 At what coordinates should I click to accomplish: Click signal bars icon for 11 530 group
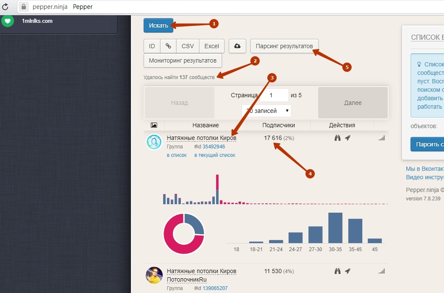(x=382, y=271)
